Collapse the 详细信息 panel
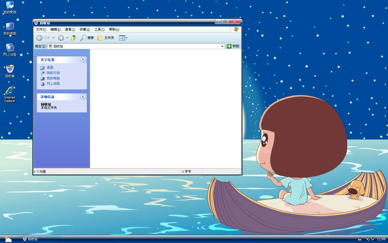This screenshot has height=243, width=388. [83, 96]
